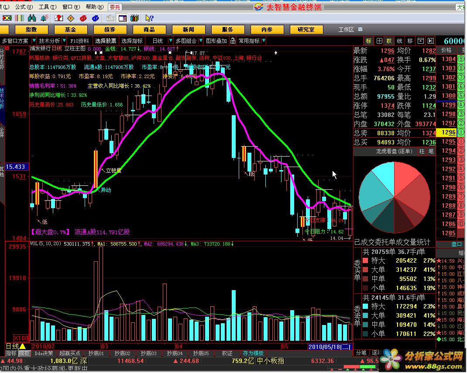The width and height of the screenshot is (467, 373).
Task: Click the skip-to-end side panel icon
Action: pyautogui.click(x=431, y=41)
